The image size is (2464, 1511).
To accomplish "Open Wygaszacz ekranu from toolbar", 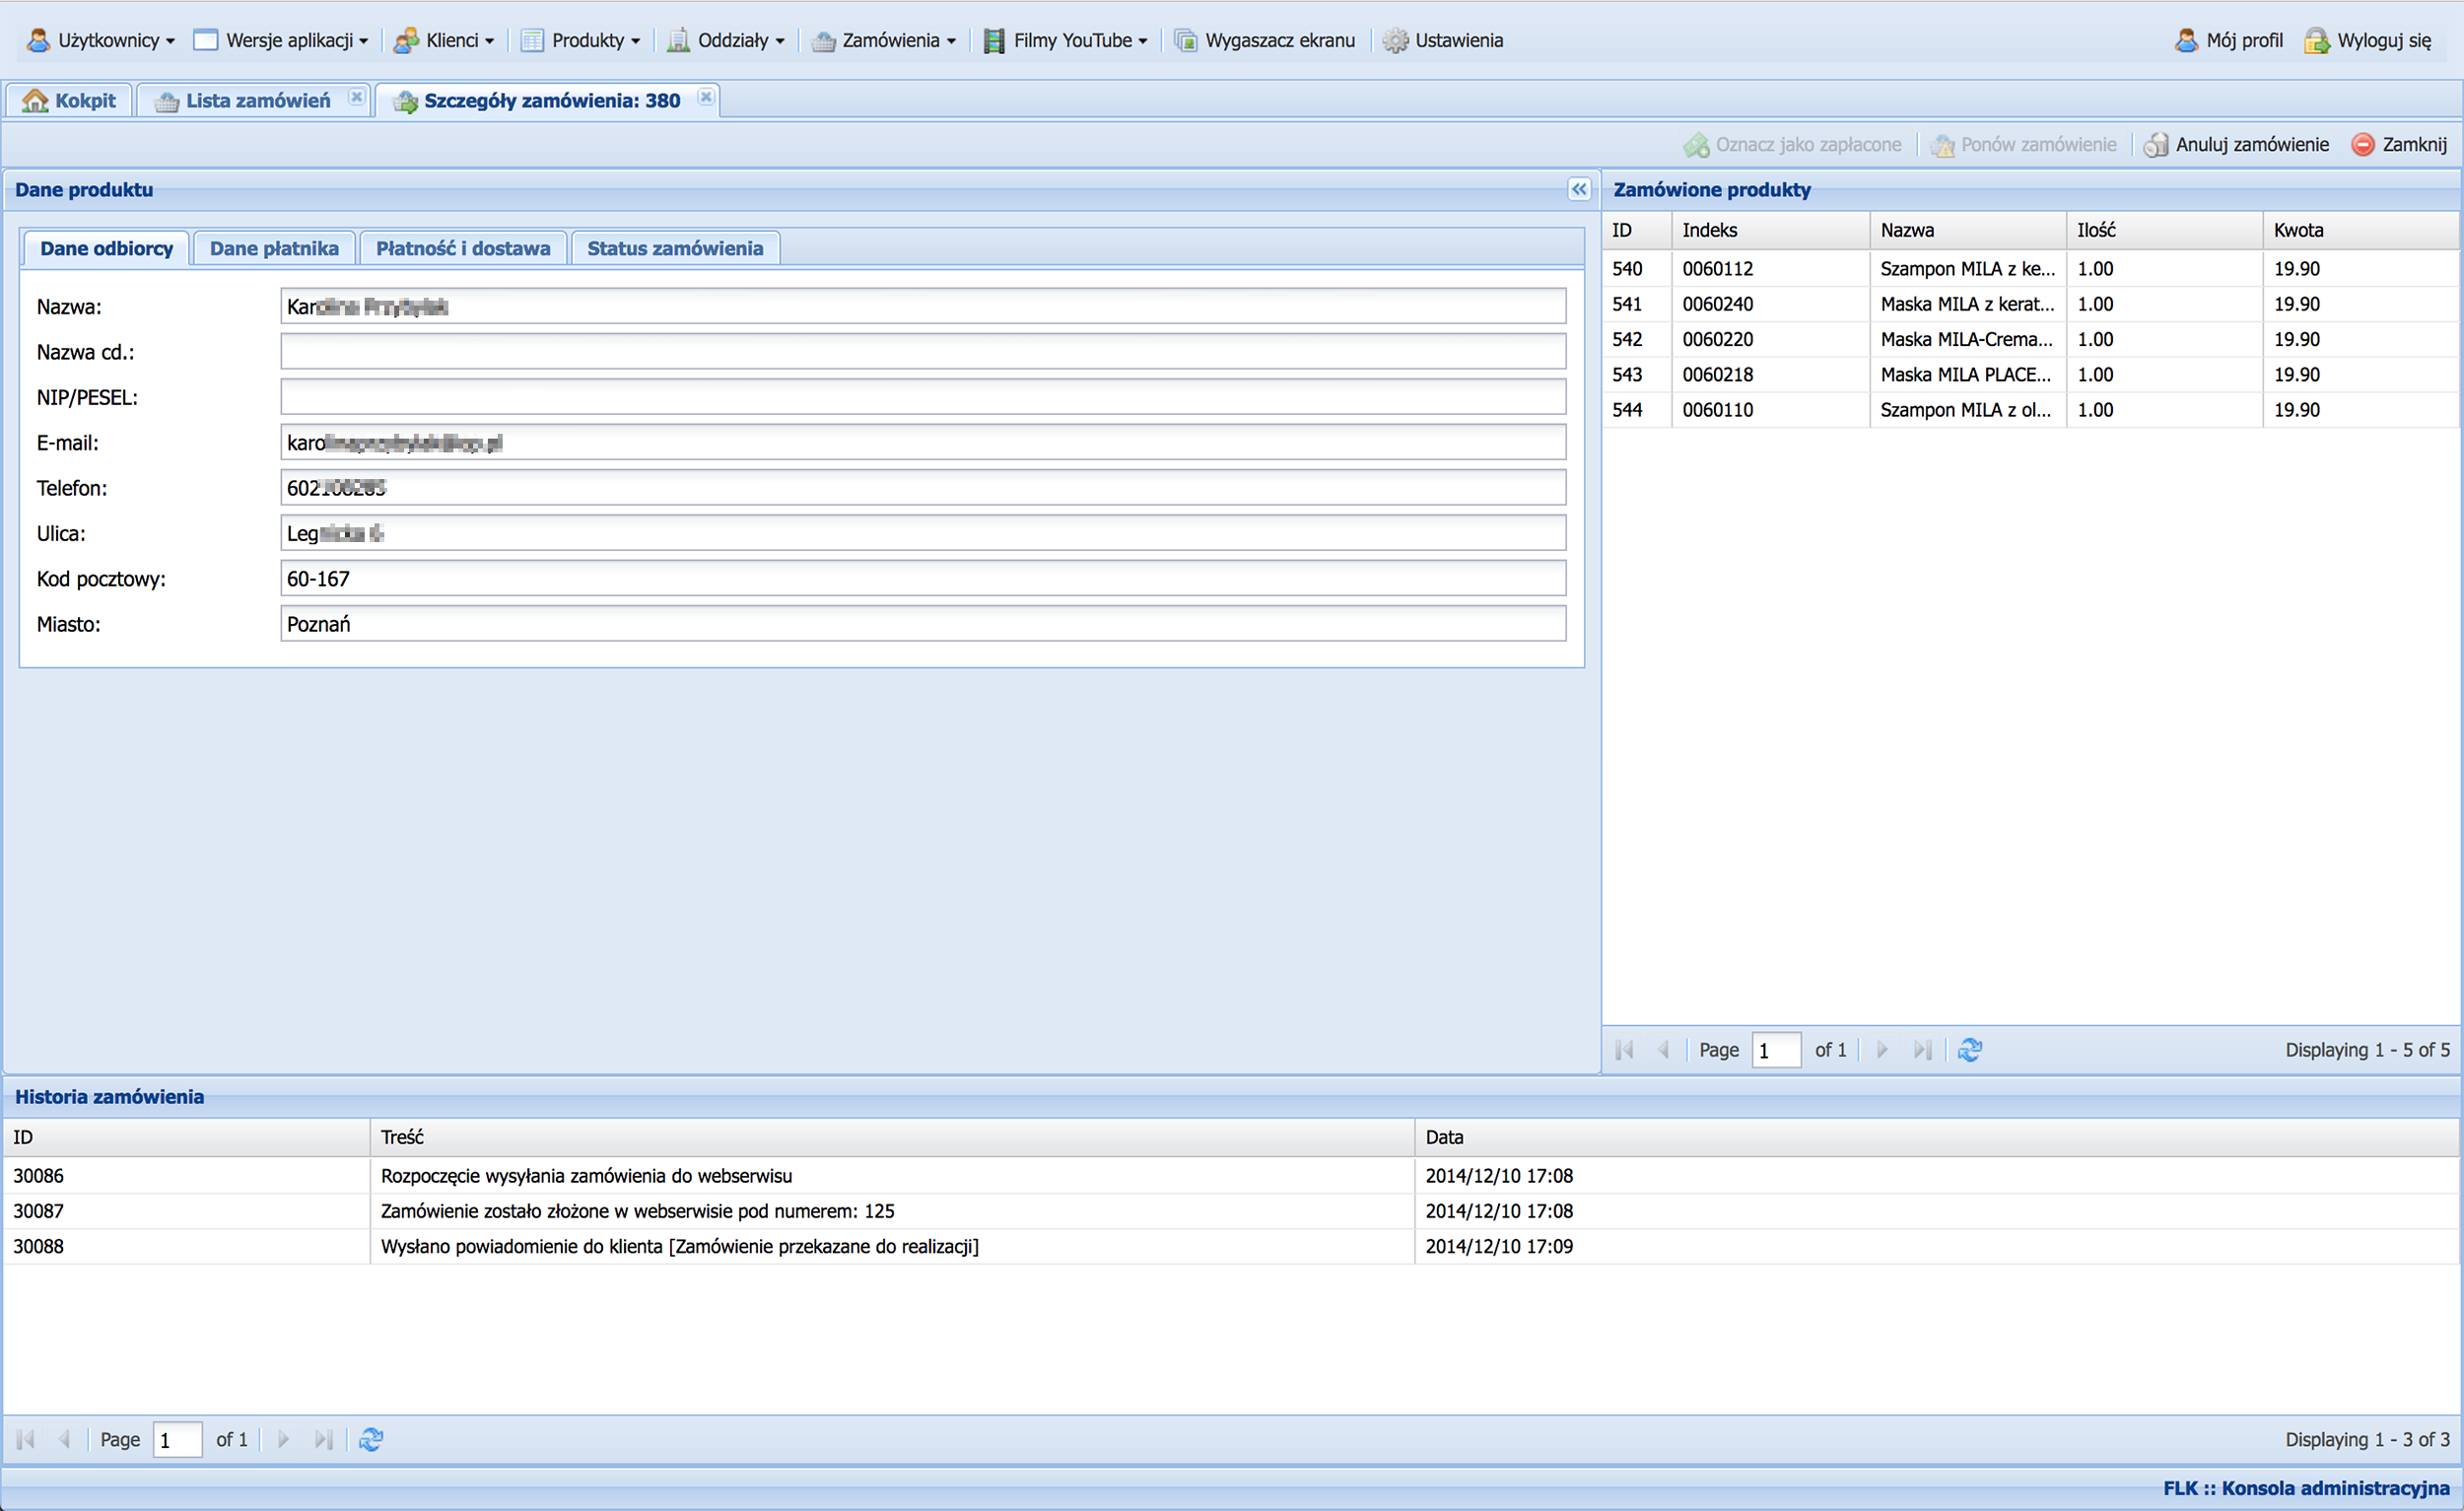I will point(1265,41).
